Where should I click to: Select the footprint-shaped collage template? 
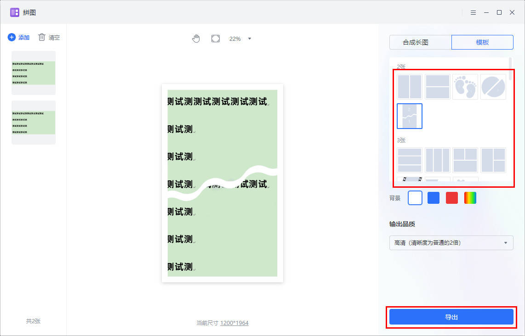tap(465, 86)
